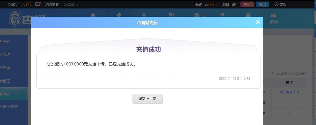Click the 预留信息 label
This screenshot has height=125, width=316.
coord(53,4)
